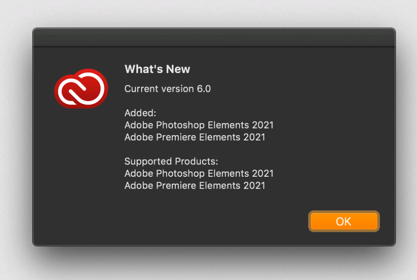Click the Added: label
Viewport: 417px width, 280px height.
140,113
